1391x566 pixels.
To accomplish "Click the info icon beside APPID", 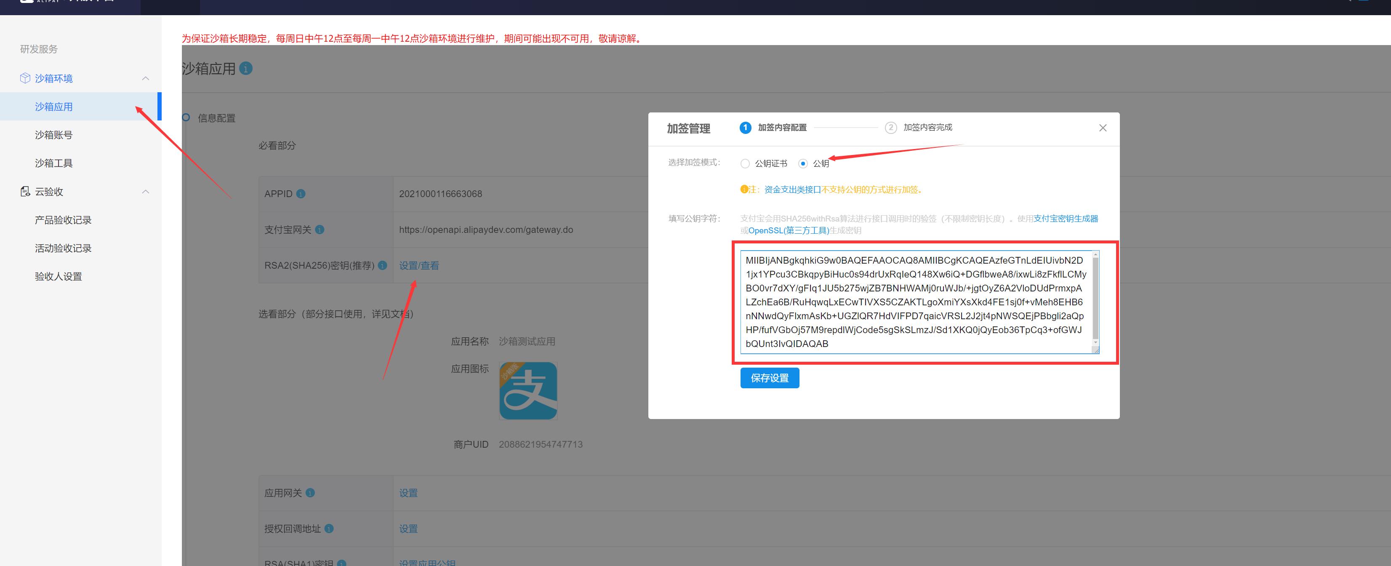I will coord(301,194).
